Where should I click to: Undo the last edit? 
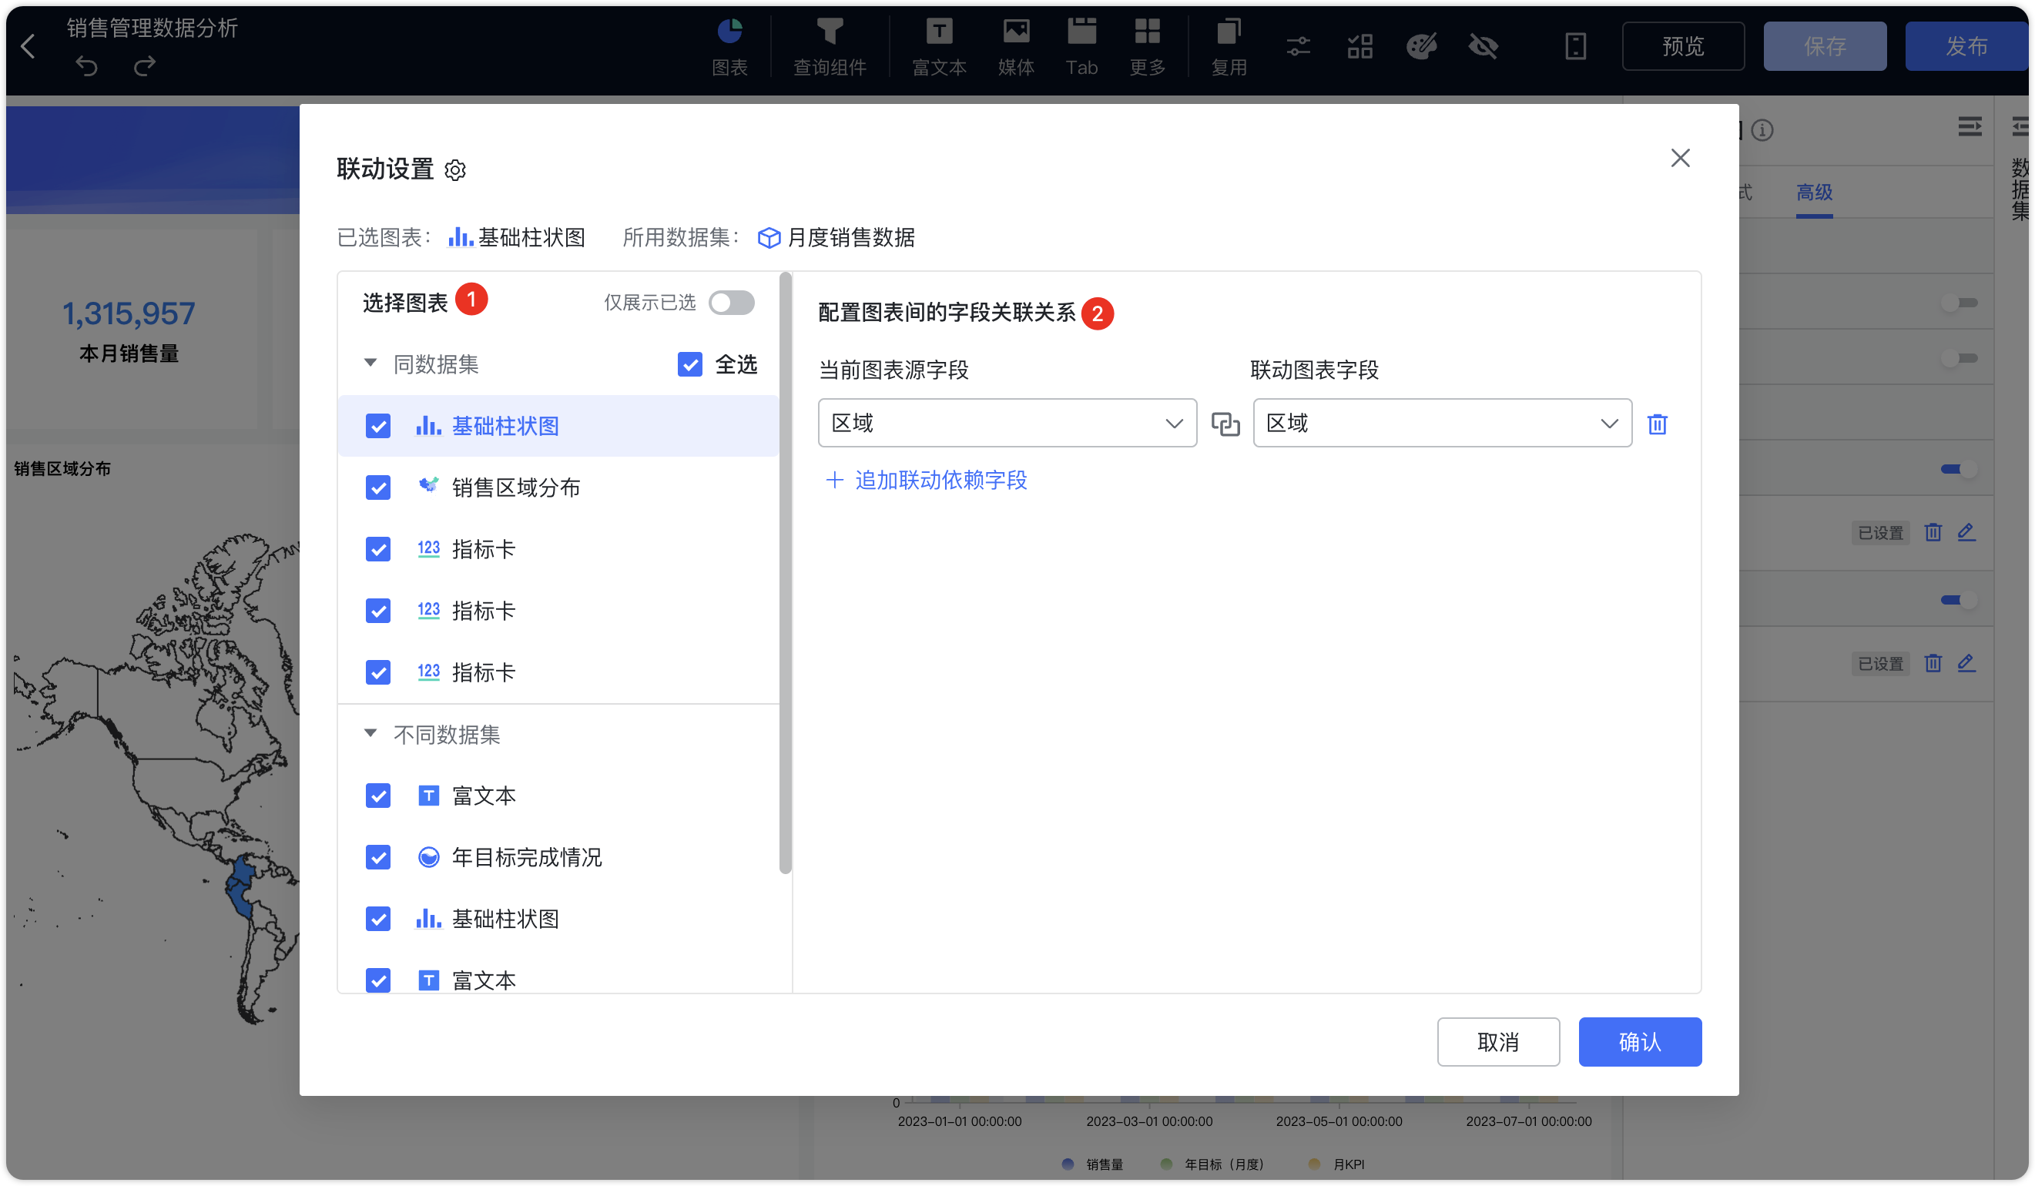[86, 66]
